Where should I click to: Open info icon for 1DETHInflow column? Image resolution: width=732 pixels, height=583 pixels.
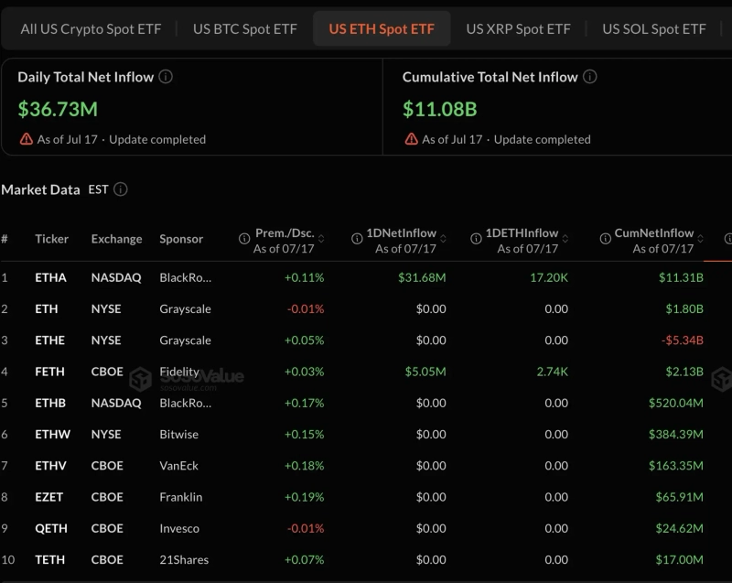[x=476, y=239]
